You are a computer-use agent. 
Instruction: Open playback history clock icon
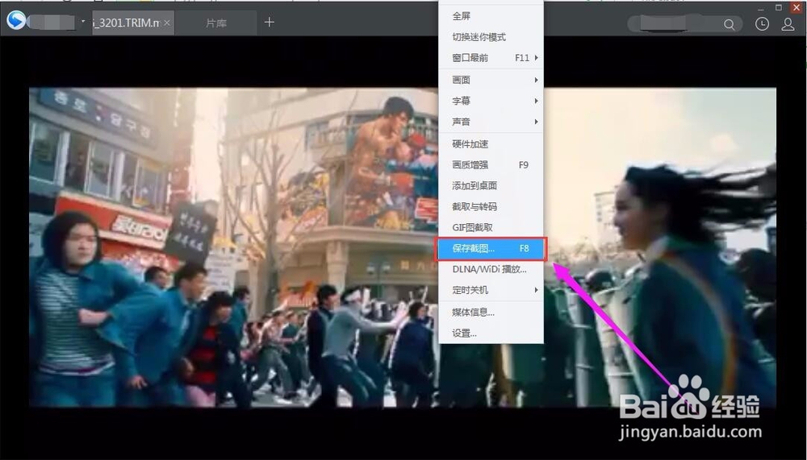pyautogui.click(x=762, y=23)
